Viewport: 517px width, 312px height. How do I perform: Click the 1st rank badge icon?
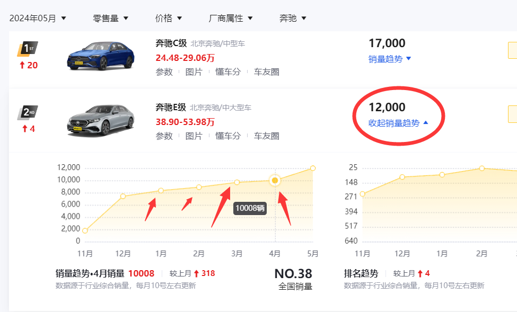click(x=28, y=49)
